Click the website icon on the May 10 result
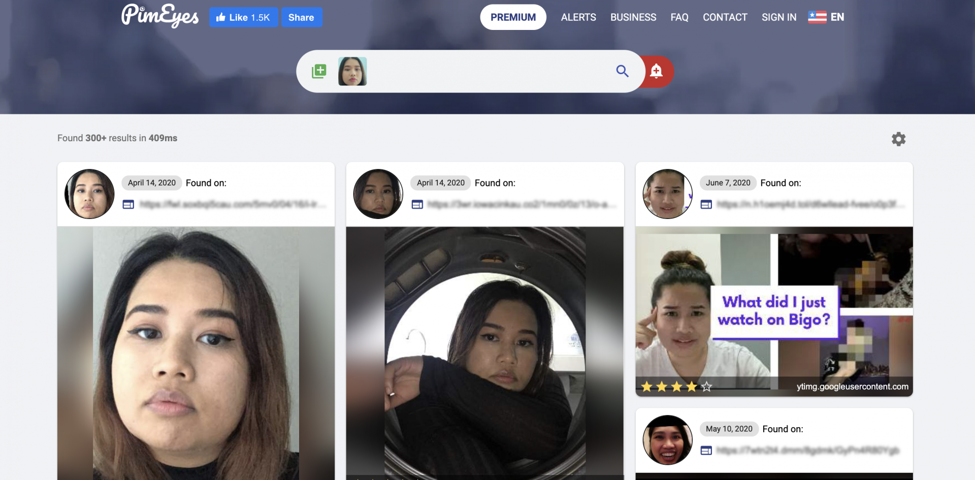This screenshot has height=480, width=975. pos(706,450)
